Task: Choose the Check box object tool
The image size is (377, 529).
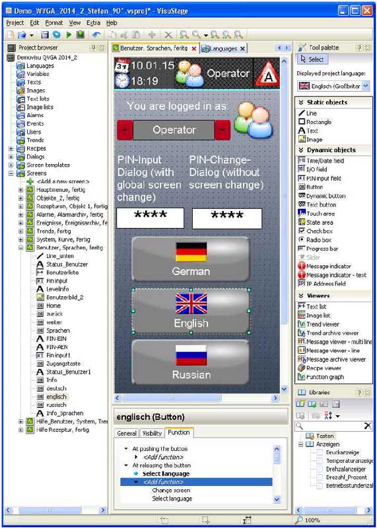Action: [x=315, y=231]
